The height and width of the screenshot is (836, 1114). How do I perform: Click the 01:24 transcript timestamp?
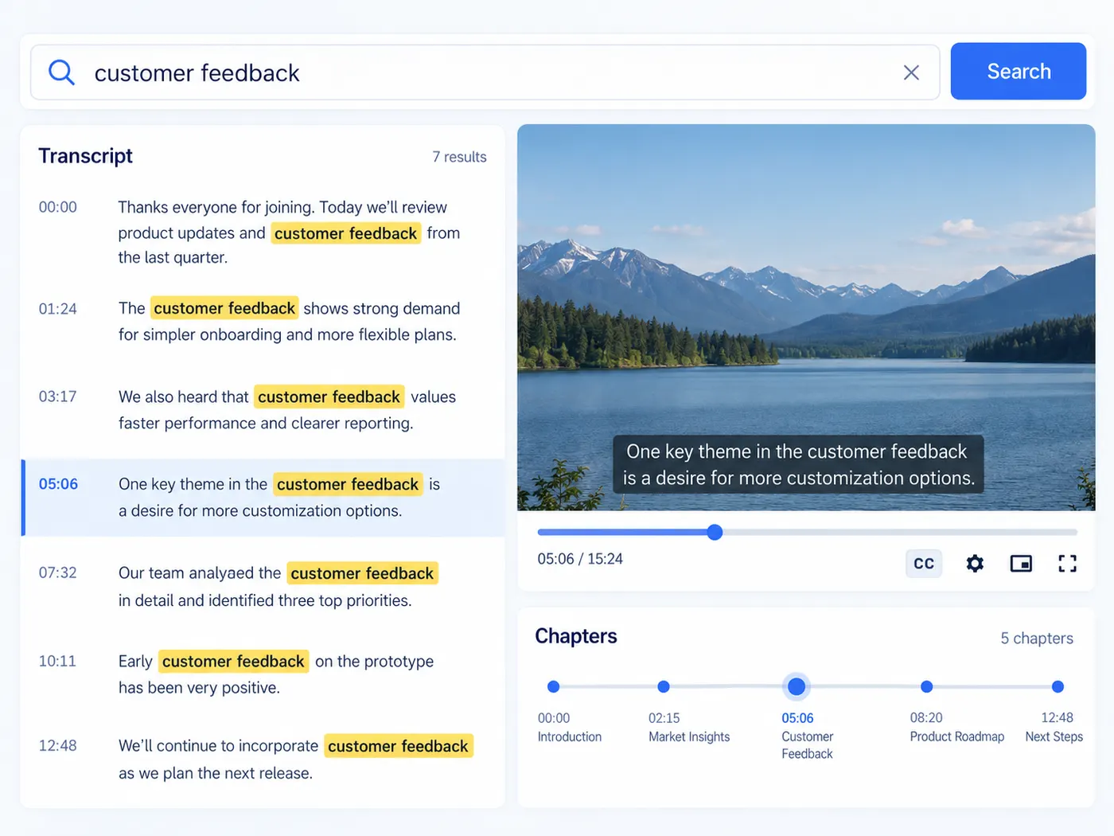coord(58,309)
